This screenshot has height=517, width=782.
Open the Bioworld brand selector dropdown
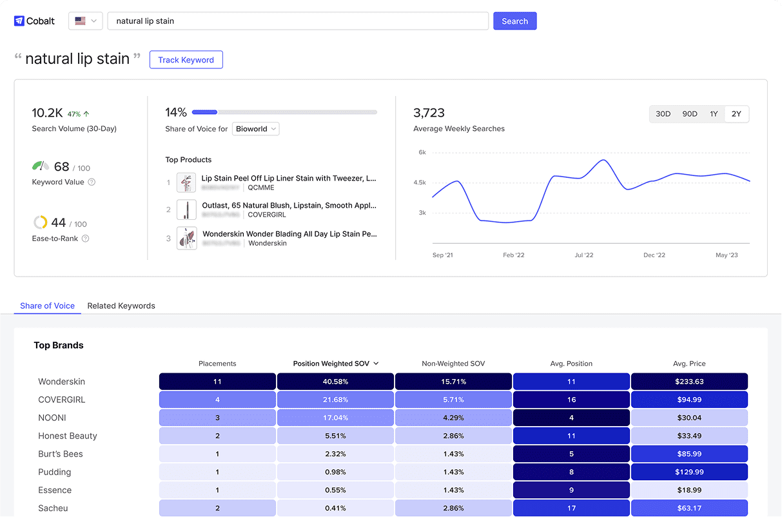[x=255, y=128]
